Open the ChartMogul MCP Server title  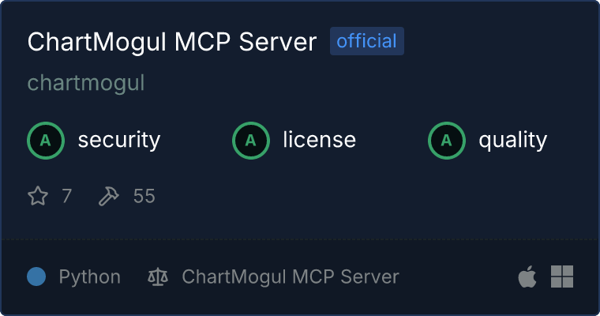click(x=172, y=41)
